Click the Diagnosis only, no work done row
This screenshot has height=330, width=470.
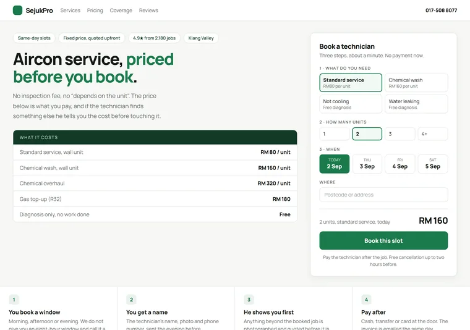[155, 214]
